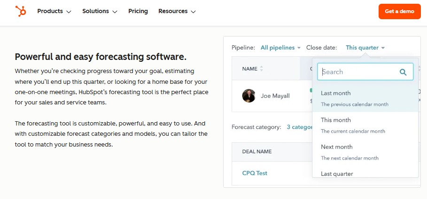The width and height of the screenshot is (427, 199).
Task: Click the DEAL NAME column header
Action: (257, 152)
